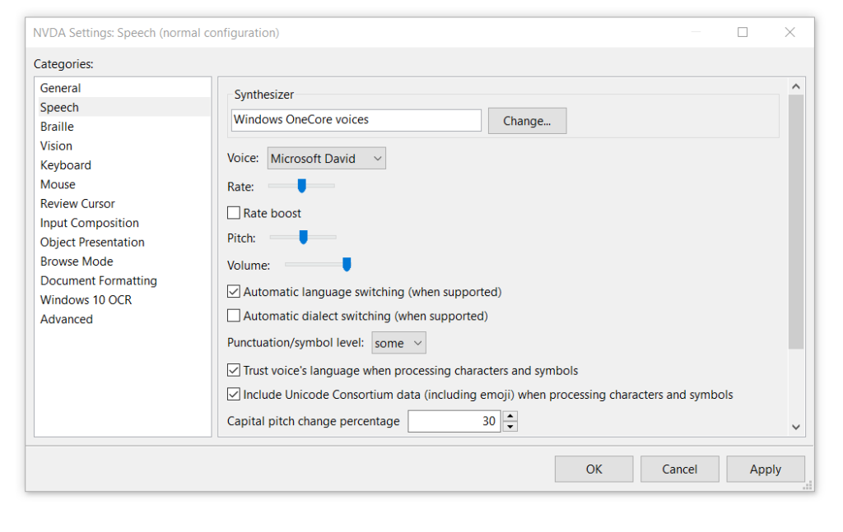This screenshot has height=532, width=843.
Task: Open the Vision category
Action: point(123,146)
